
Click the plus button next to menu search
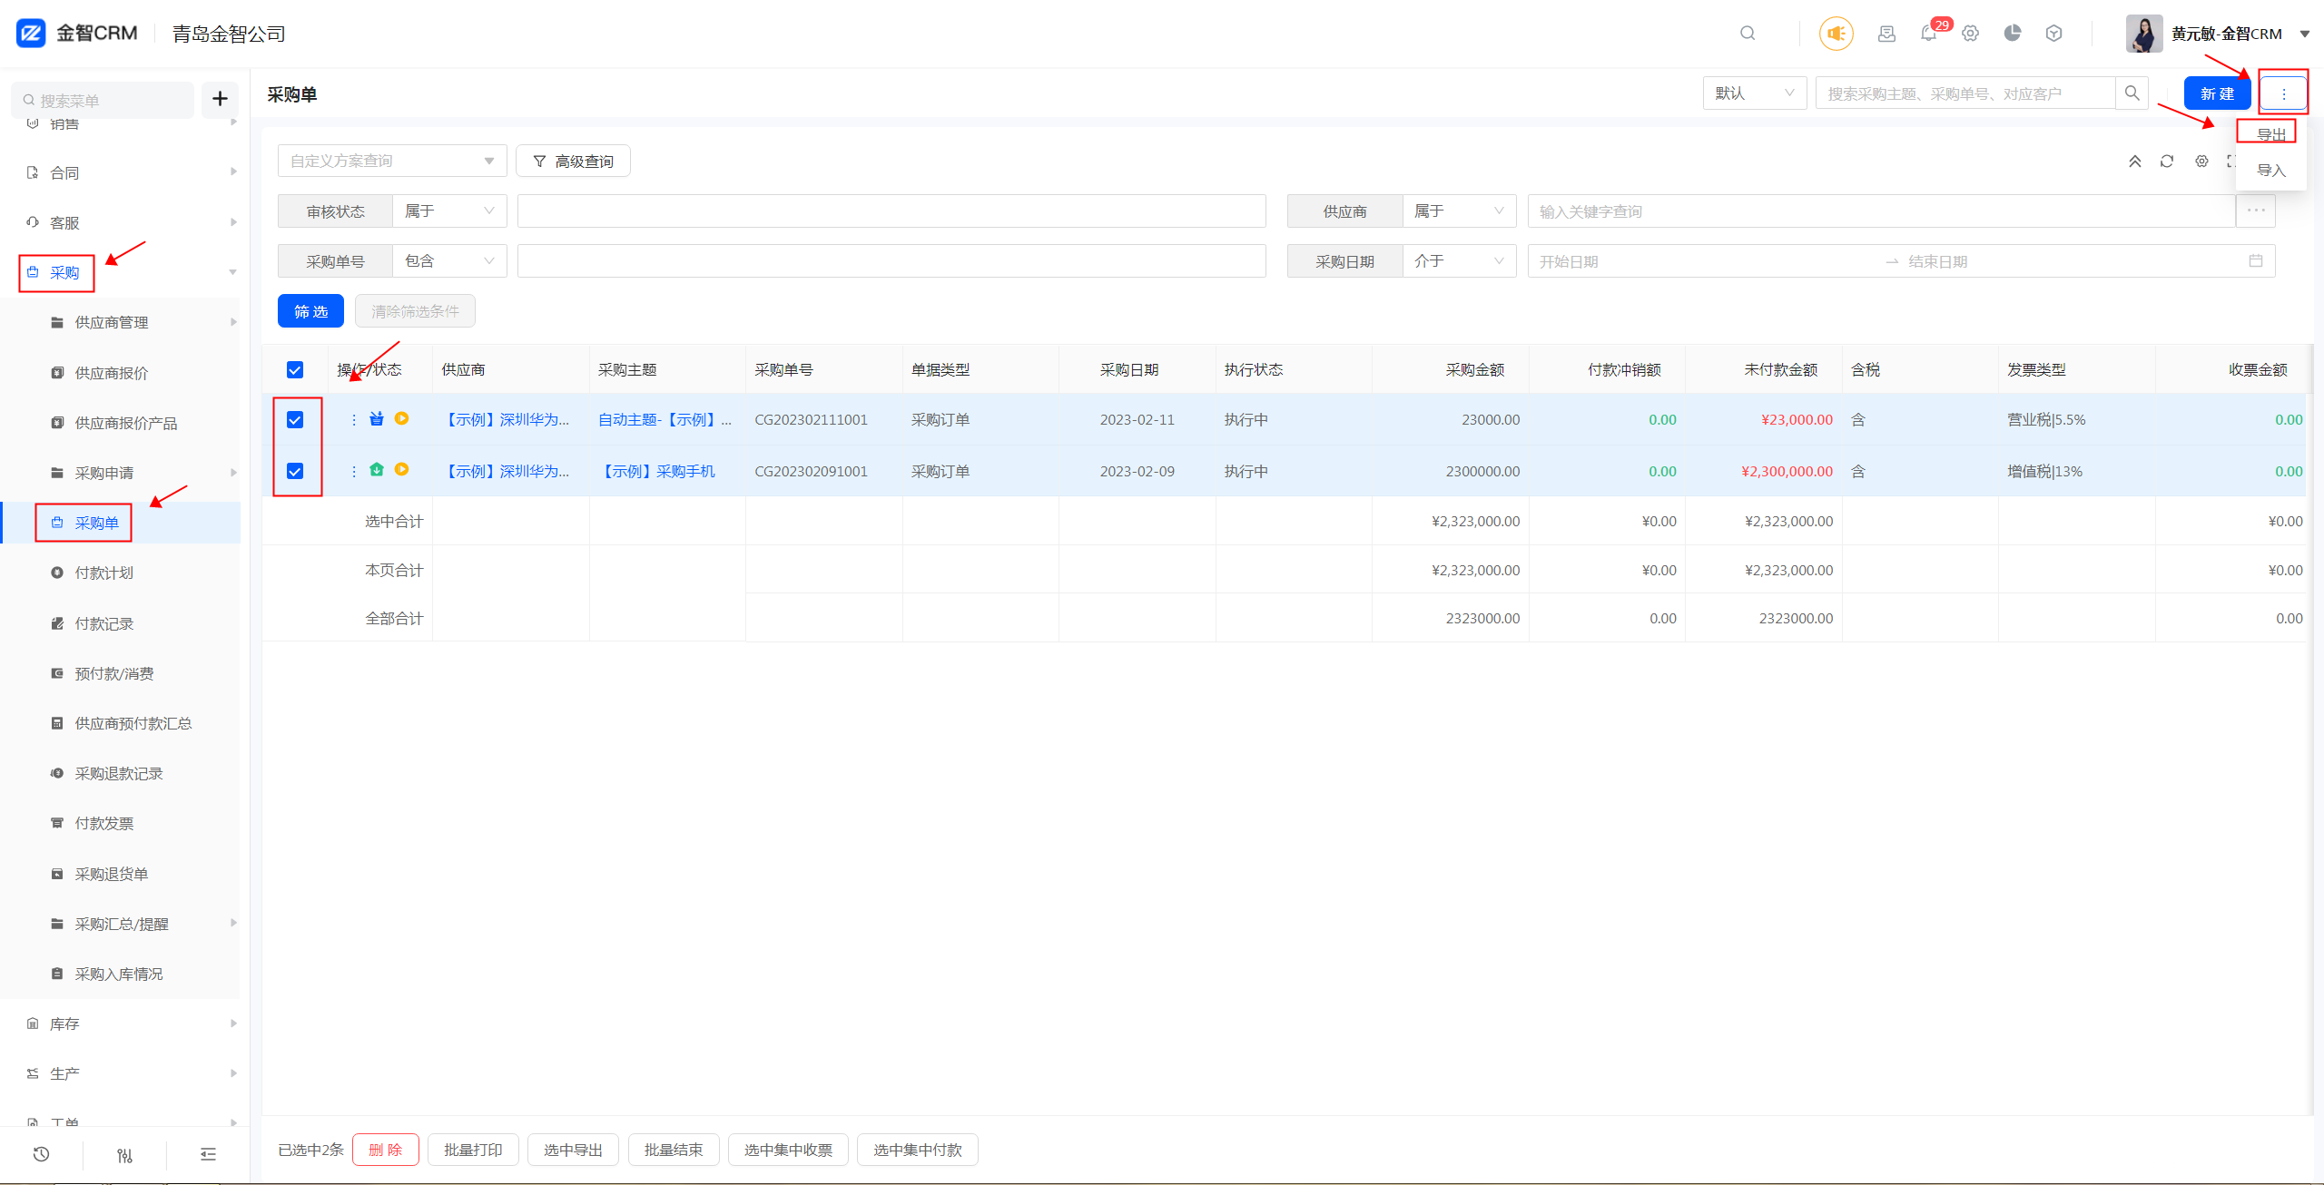tap(220, 99)
